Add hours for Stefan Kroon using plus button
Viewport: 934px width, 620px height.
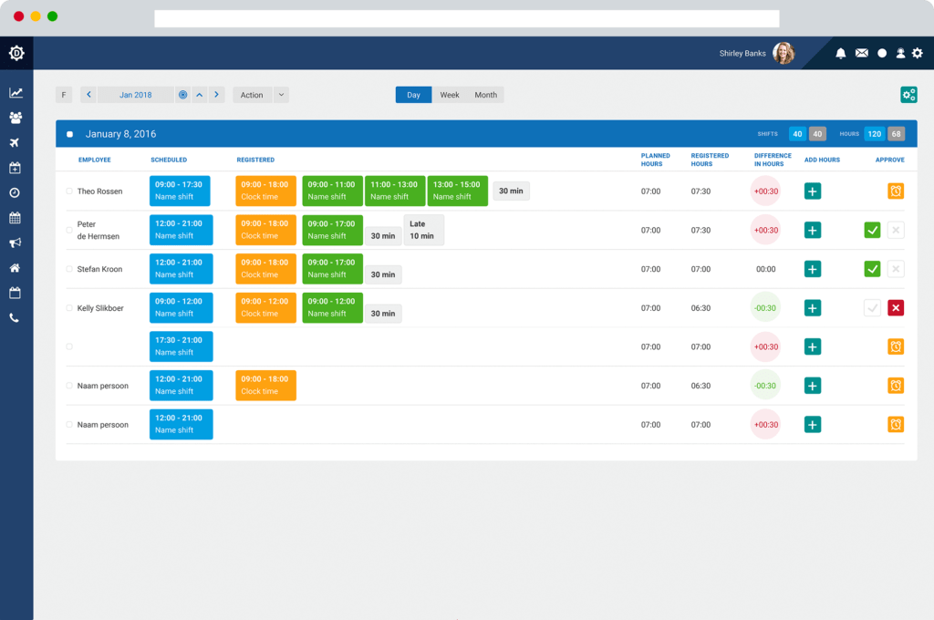click(812, 269)
